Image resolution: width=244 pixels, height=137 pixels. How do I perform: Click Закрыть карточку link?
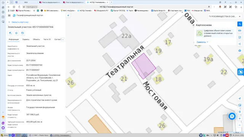(19, 22)
